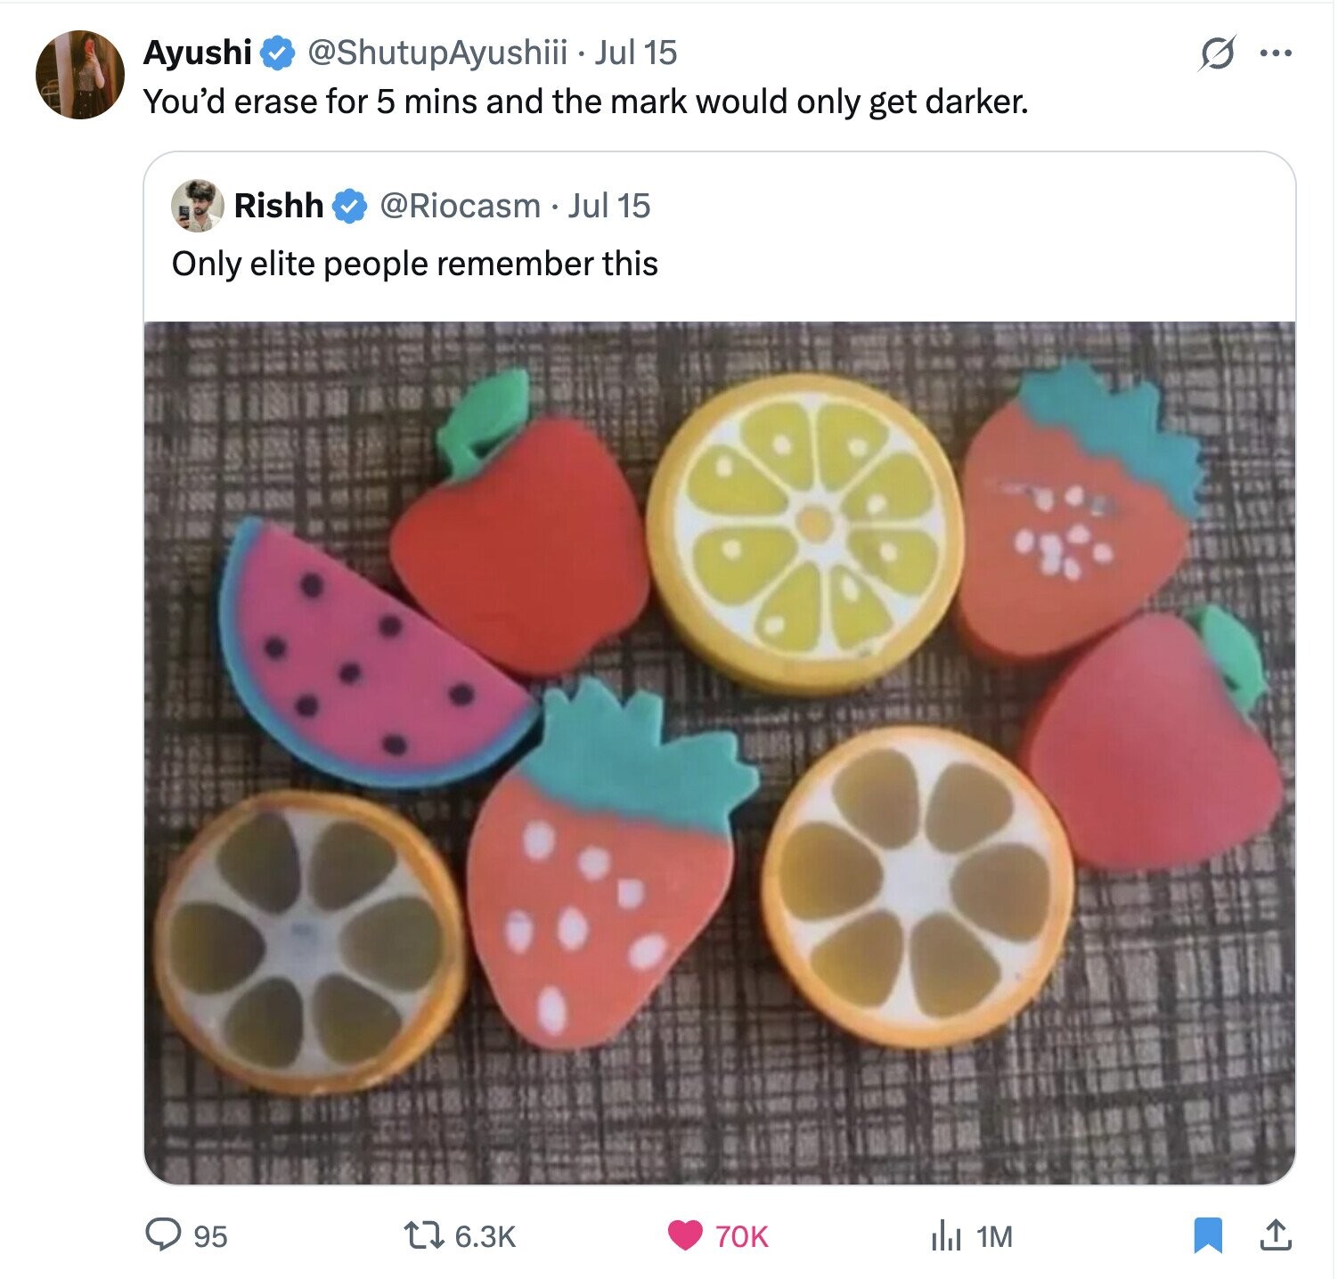Open the @ShutupAyushiii handle link

pyautogui.click(x=437, y=53)
